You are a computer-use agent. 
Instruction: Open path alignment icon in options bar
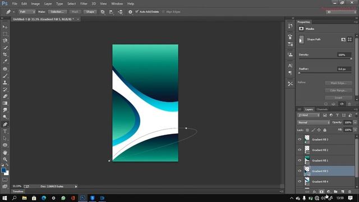point(111,12)
